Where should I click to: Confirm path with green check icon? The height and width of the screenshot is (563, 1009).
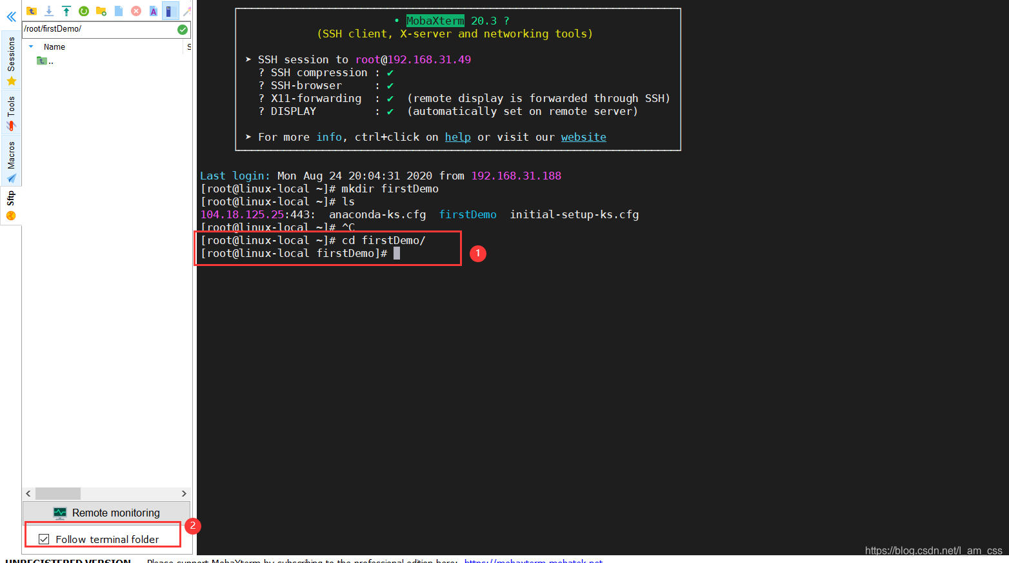click(183, 29)
